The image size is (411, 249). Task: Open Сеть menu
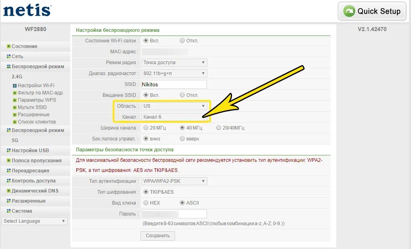17,56
